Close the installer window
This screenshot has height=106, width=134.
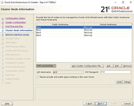[x=131, y=2]
